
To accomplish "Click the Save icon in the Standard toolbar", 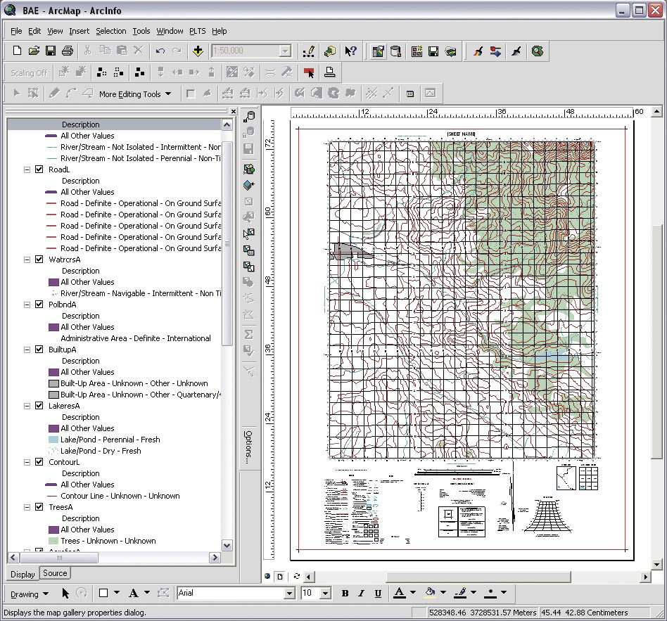I will pyautogui.click(x=51, y=51).
